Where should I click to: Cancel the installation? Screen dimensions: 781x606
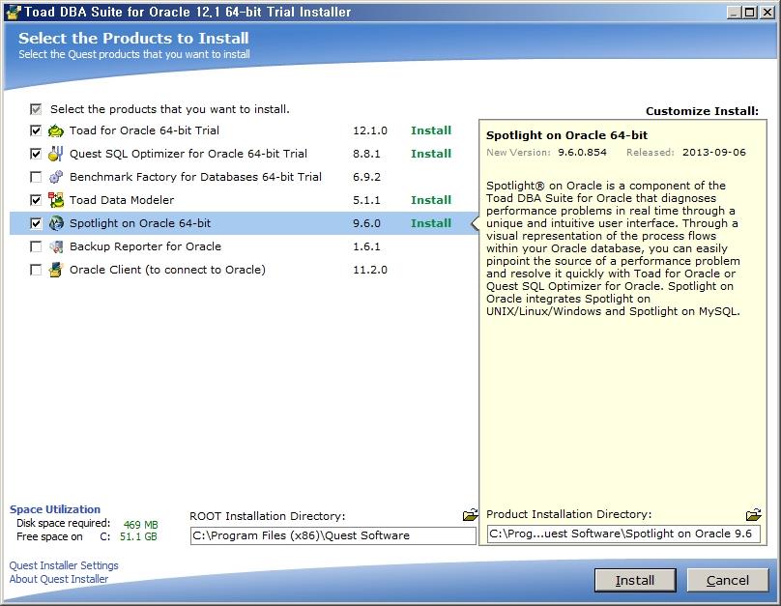tap(727, 580)
